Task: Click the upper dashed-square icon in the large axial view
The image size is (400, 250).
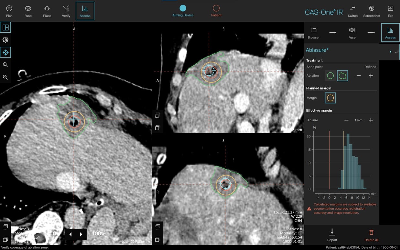Action: 5,227
